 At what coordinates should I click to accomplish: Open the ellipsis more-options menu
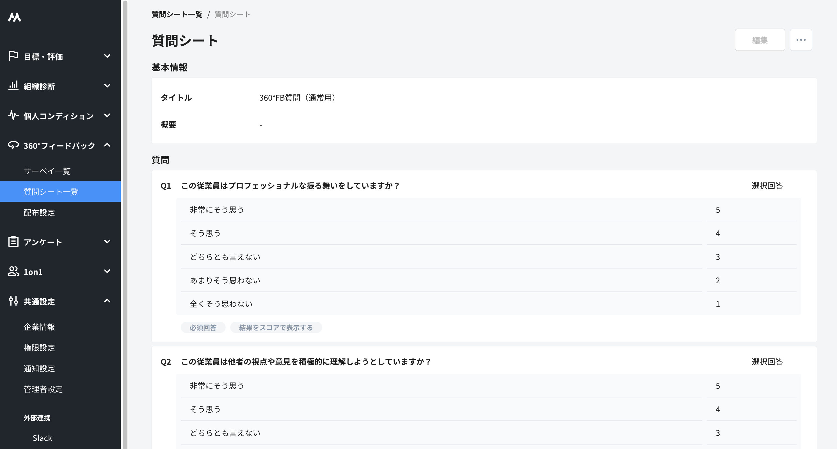pyautogui.click(x=801, y=40)
